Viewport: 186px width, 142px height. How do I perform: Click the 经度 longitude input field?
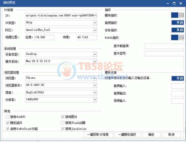tap(44, 37)
